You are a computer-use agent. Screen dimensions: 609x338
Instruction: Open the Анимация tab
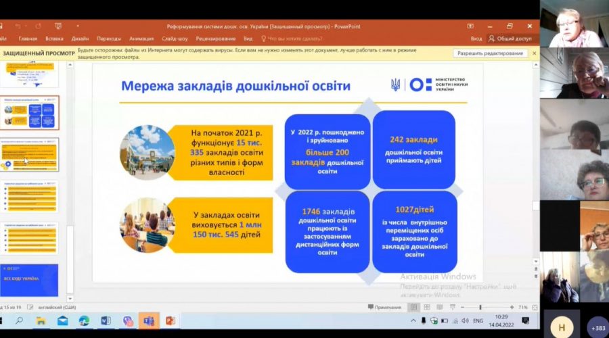[x=141, y=39]
